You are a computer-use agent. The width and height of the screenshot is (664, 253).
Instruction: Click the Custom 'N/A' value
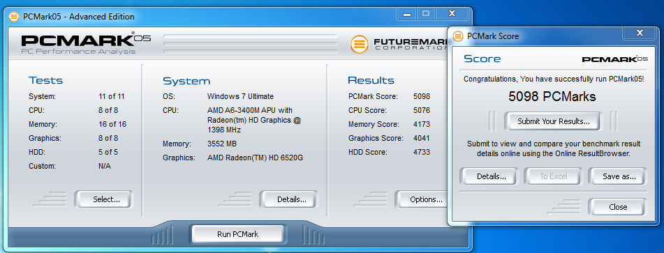pos(105,166)
